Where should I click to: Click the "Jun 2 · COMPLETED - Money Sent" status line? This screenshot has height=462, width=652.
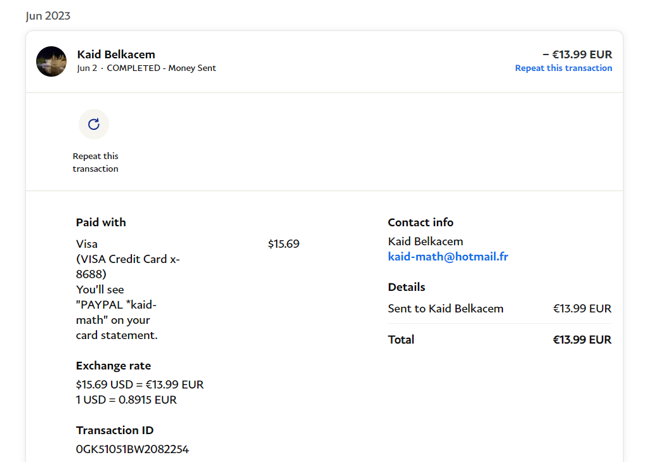[x=147, y=68]
